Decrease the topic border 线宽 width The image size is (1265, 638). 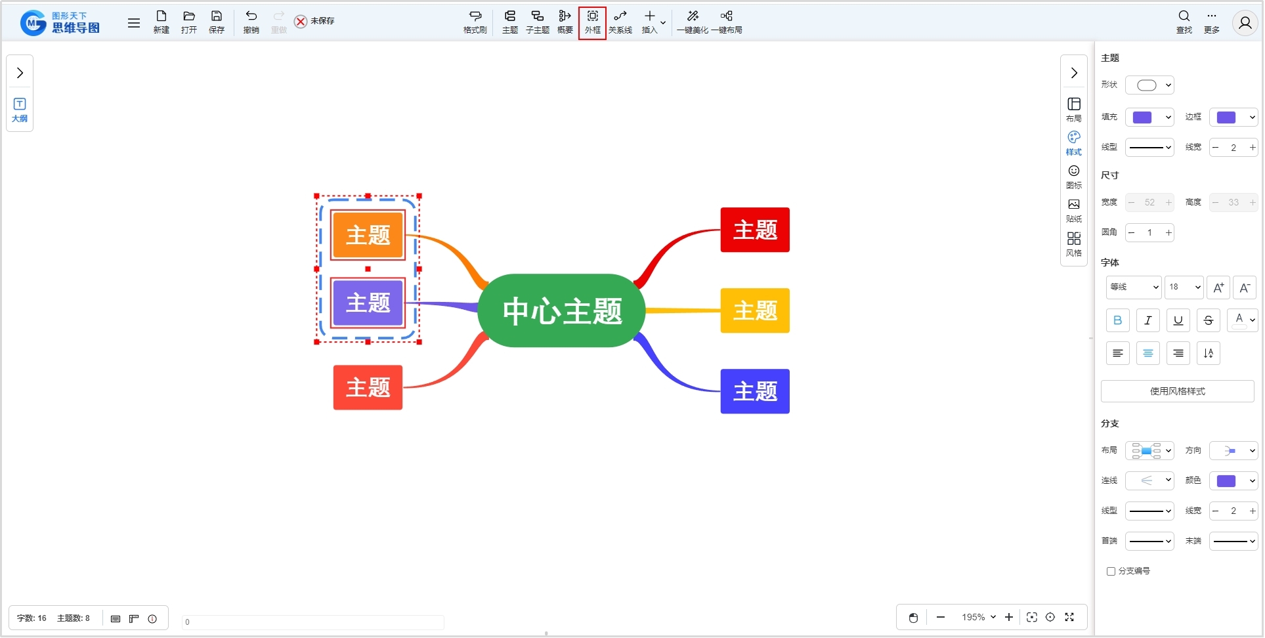point(1216,148)
